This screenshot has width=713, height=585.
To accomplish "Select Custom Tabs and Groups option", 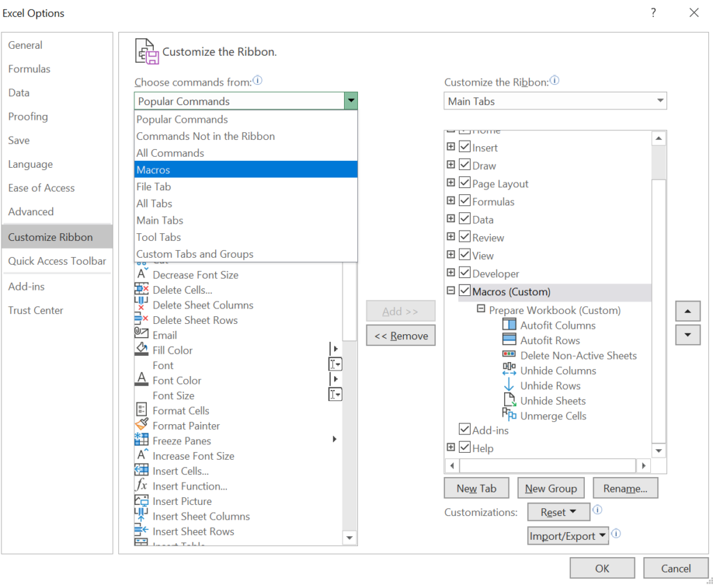I will (x=246, y=253).
